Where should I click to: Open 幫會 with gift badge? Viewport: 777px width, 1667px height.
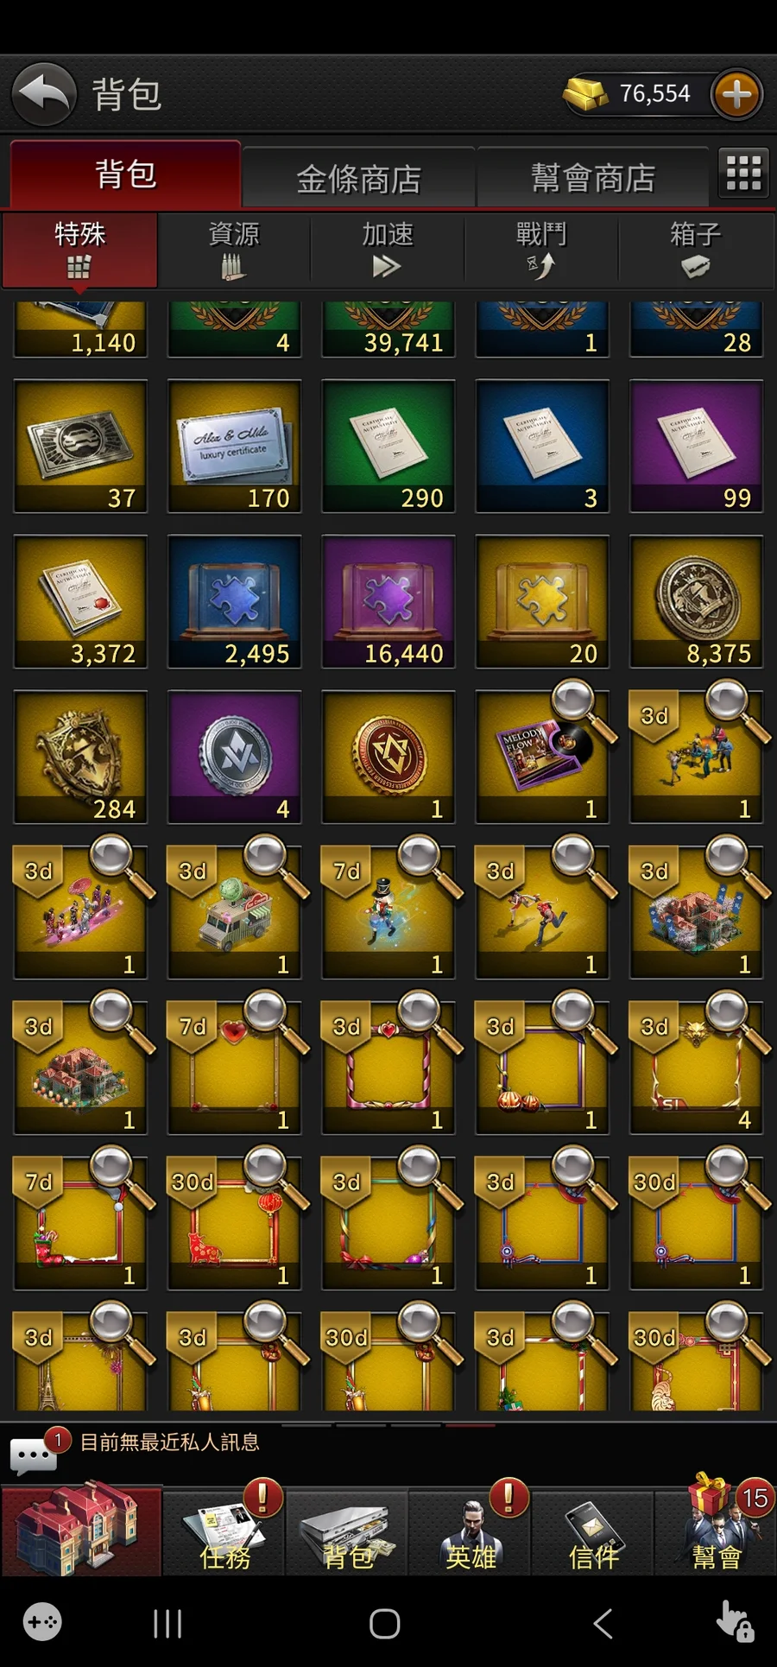pos(717,1531)
